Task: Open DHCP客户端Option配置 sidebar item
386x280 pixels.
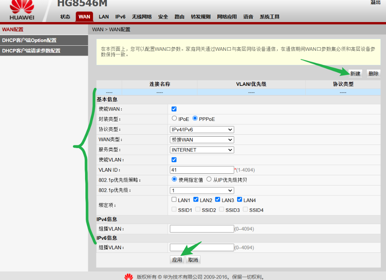Action: (44, 40)
